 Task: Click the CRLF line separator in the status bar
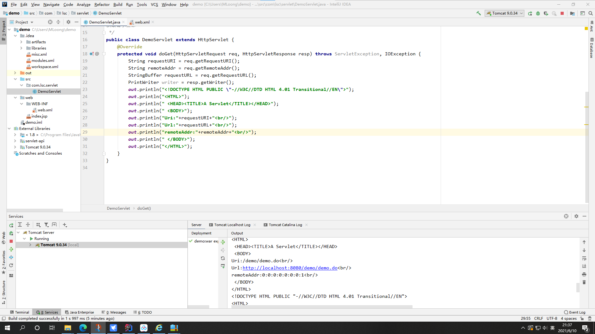(539, 318)
